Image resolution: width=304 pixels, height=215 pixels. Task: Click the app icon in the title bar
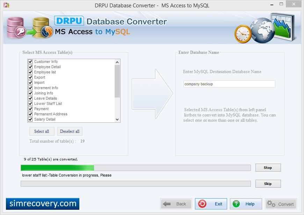pyautogui.click(x=6, y=5)
